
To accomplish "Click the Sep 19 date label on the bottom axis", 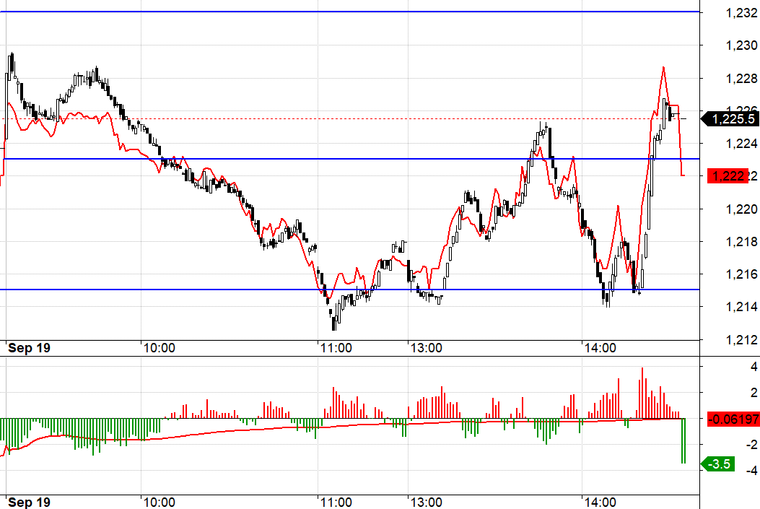I will click(x=29, y=503).
